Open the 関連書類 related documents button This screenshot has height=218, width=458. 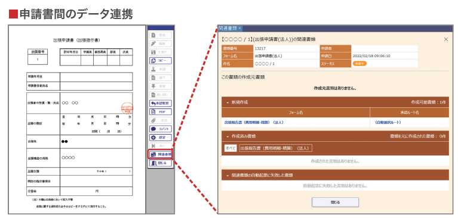coord(161,154)
